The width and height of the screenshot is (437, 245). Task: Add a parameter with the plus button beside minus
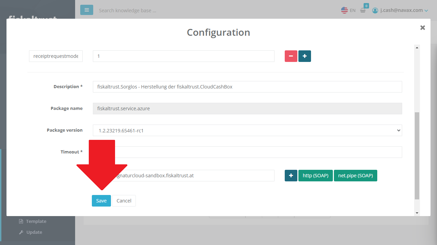coord(305,56)
